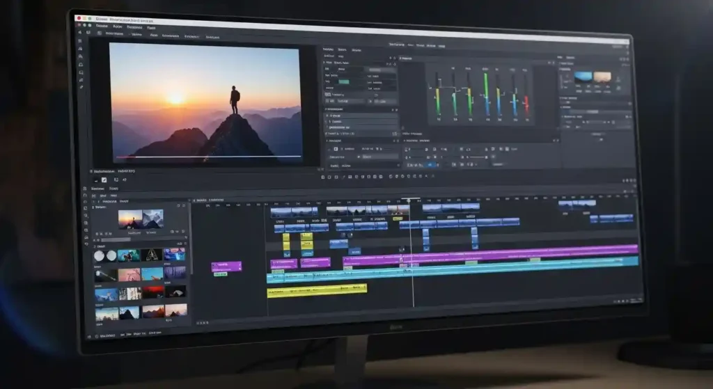
Task: Select the light blue sky thumbnail in the media grid
Action: pos(152,274)
